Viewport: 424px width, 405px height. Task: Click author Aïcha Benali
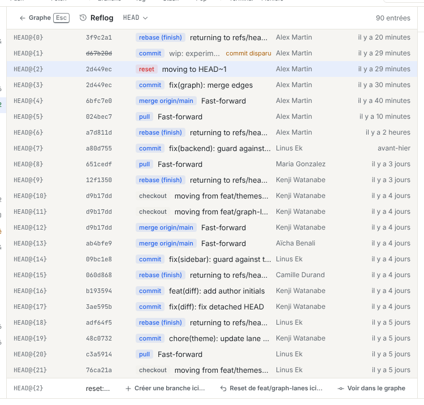click(x=295, y=243)
